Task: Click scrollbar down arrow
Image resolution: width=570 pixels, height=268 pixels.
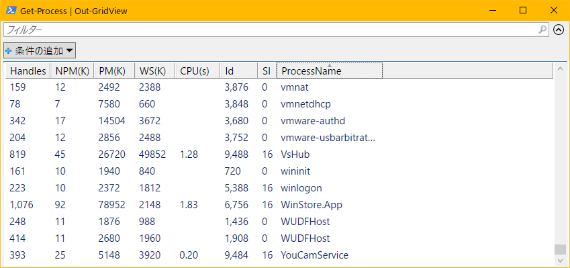Action: (x=560, y=261)
